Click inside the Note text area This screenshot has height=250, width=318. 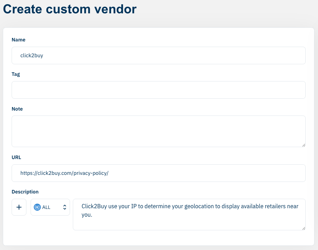click(x=159, y=131)
